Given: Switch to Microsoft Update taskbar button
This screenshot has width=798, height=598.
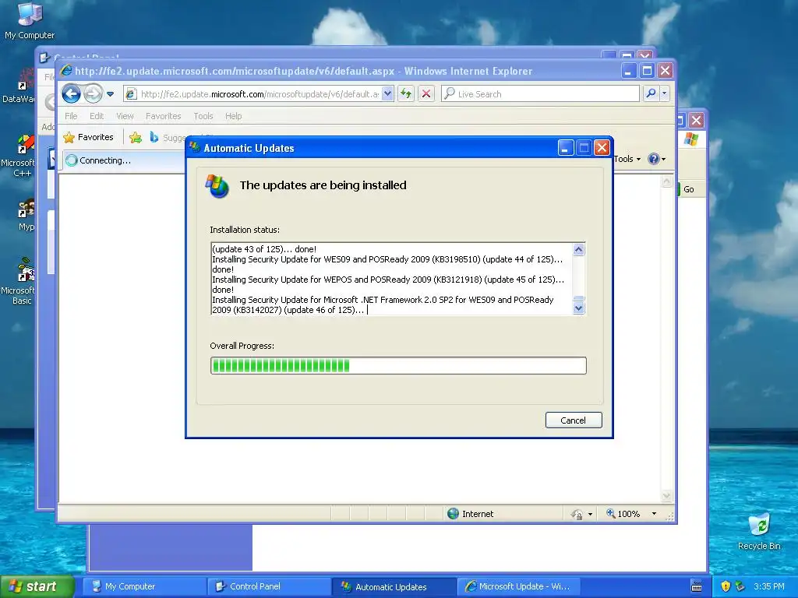Looking at the screenshot, I should tap(518, 586).
